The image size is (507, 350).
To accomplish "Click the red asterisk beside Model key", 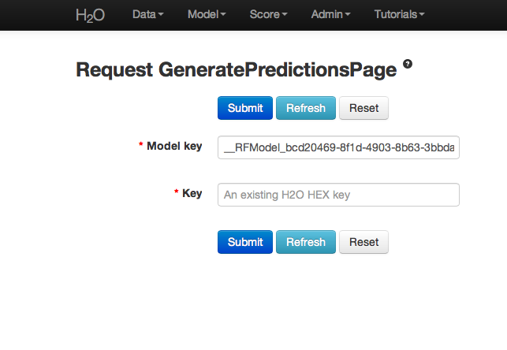I will 141,146.
